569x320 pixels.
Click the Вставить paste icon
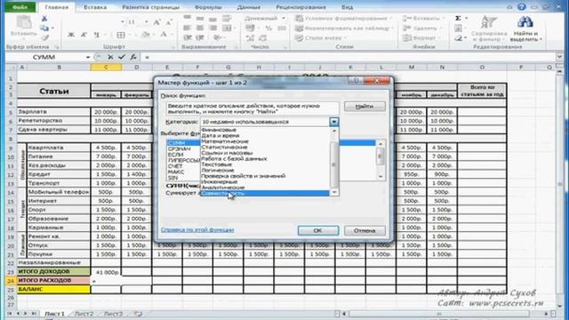24,26
